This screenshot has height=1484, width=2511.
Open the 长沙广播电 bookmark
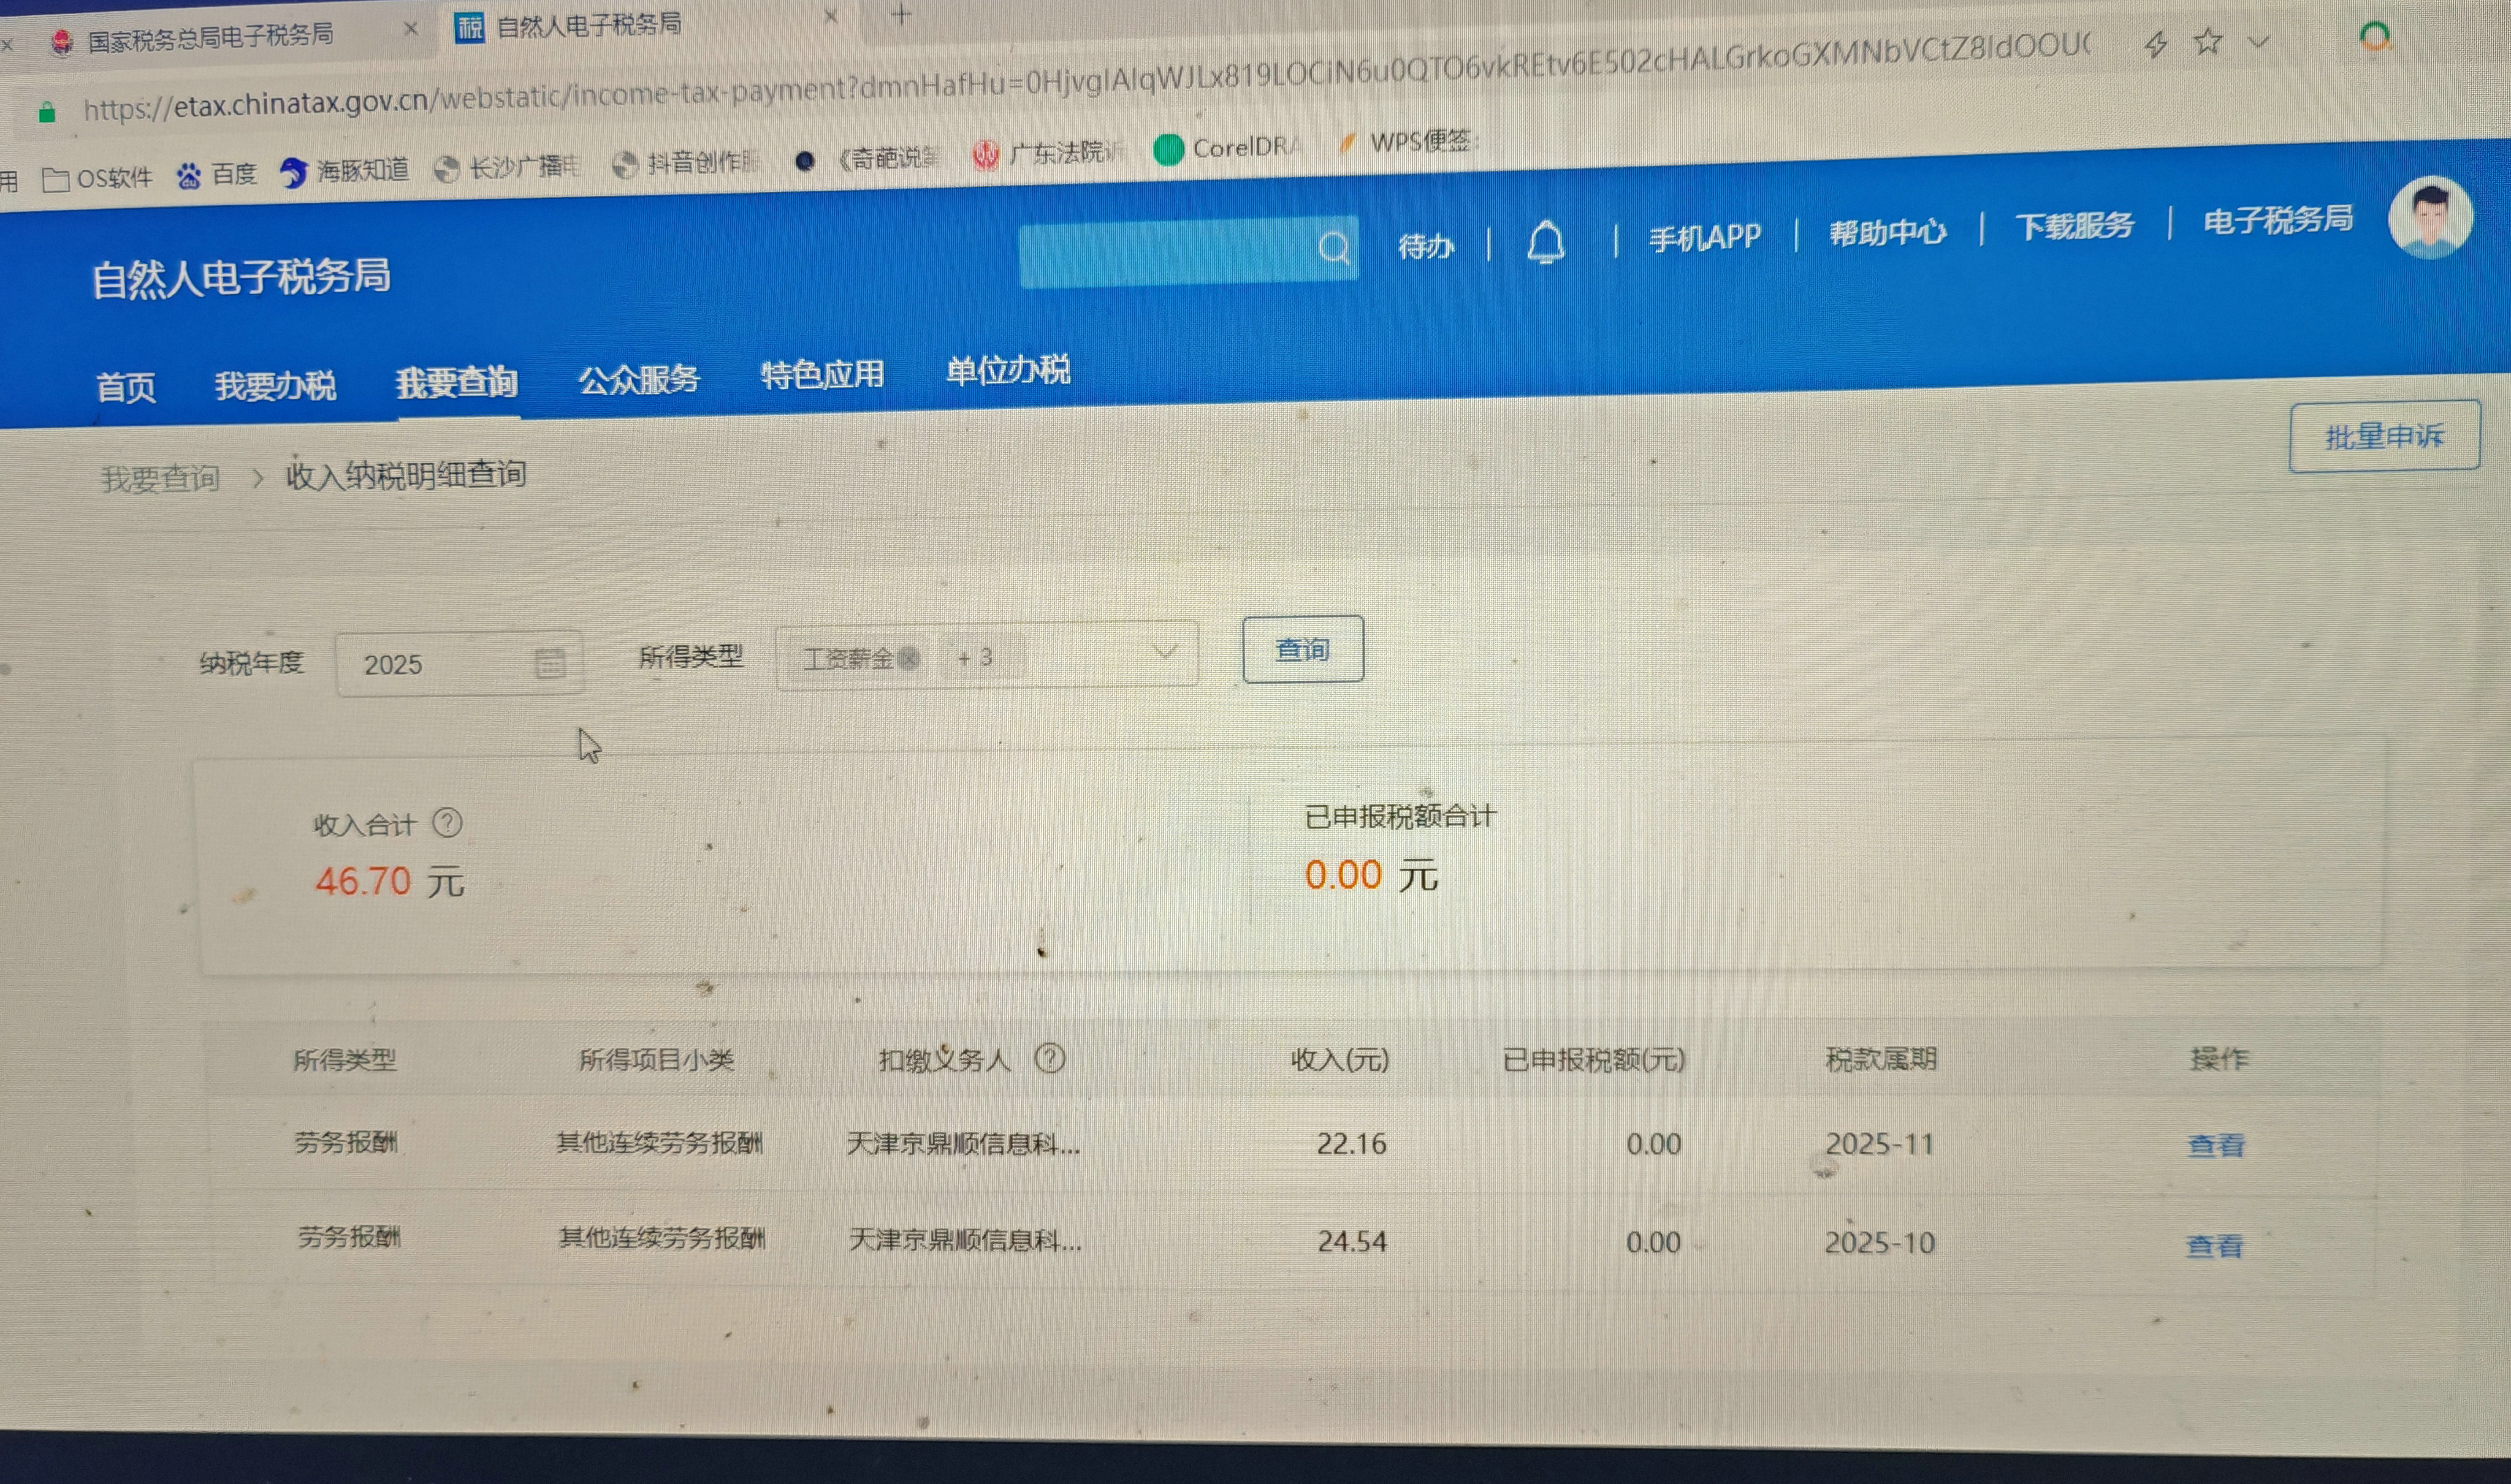click(507, 167)
